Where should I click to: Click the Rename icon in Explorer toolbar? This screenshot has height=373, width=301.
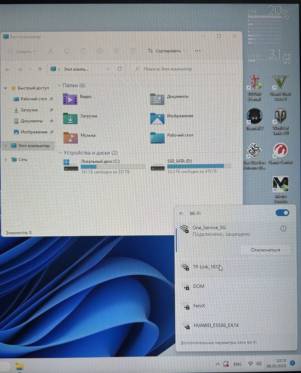coord(100,51)
